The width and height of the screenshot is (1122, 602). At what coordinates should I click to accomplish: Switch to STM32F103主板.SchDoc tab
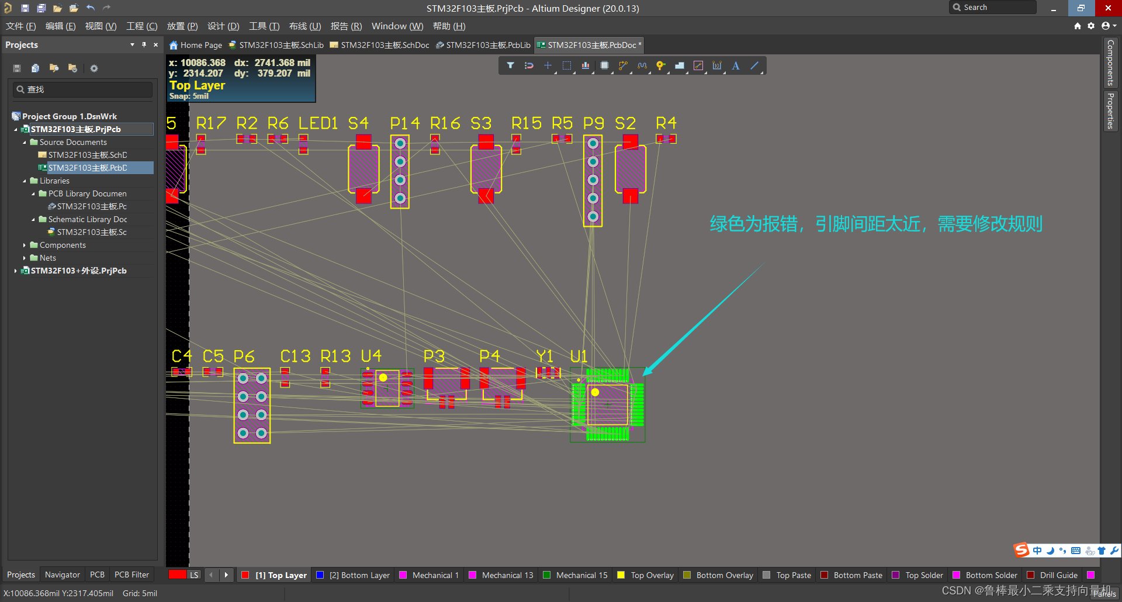(379, 45)
